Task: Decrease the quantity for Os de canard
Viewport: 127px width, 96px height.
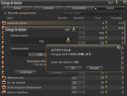Action: [84, 83]
